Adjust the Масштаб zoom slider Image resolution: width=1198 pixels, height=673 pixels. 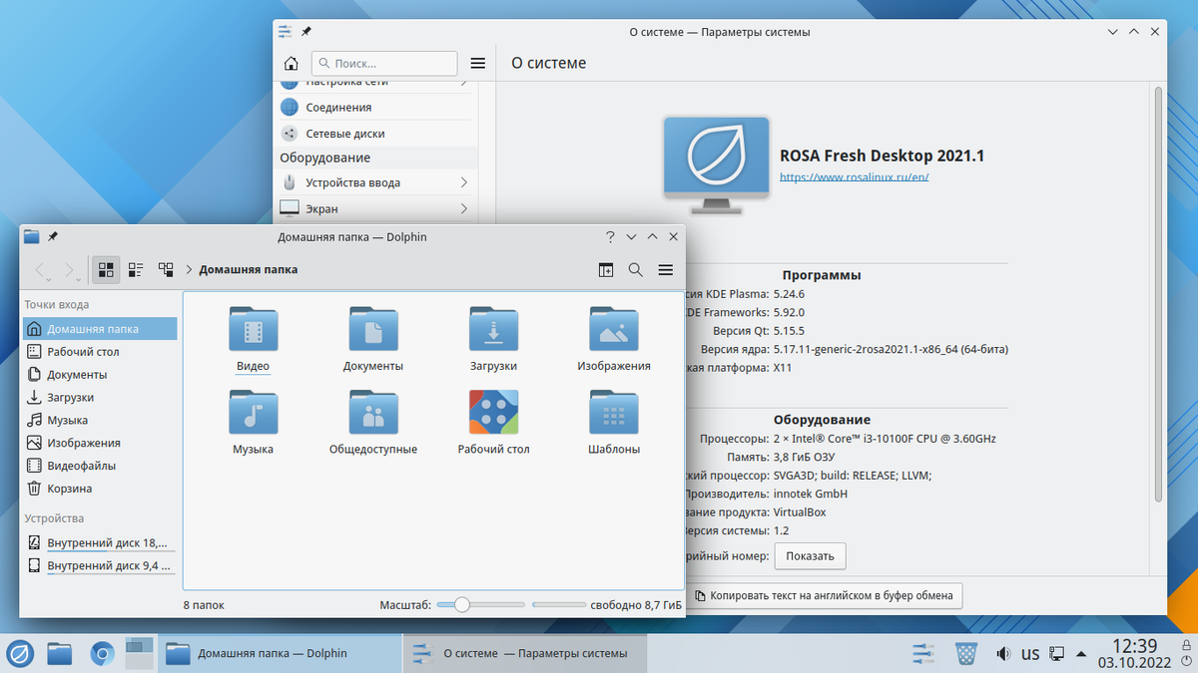(480, 604)
